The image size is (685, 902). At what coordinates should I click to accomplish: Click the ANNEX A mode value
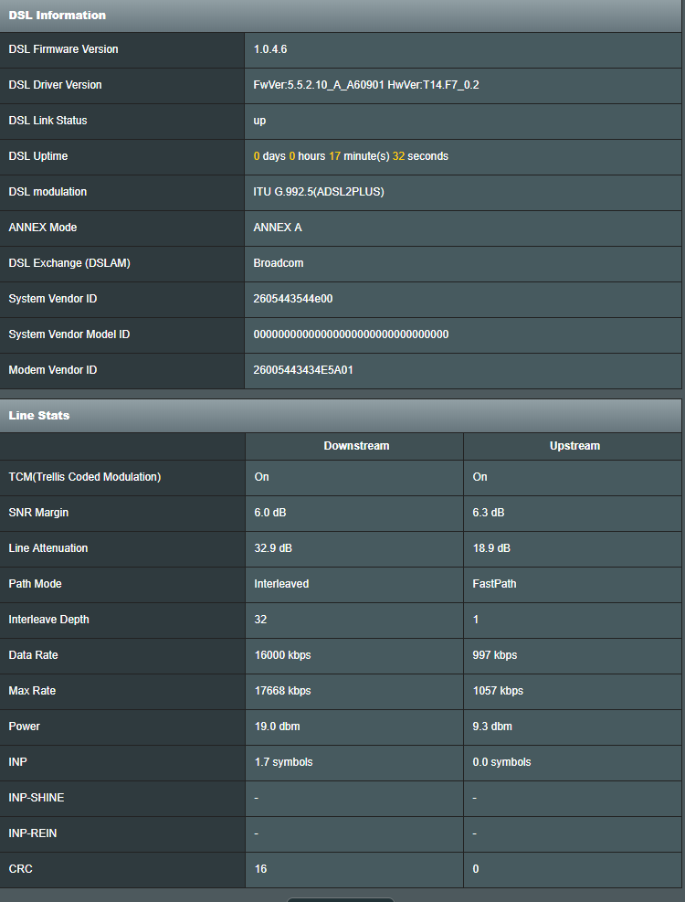click(278, 228)
